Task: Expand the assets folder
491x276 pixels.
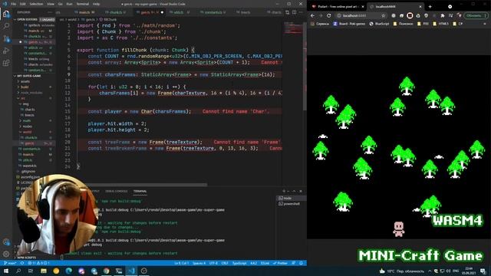Action: tap(25, 81)
